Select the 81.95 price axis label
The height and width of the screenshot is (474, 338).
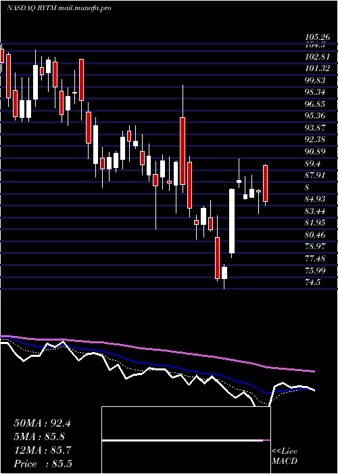coord(315,223)
